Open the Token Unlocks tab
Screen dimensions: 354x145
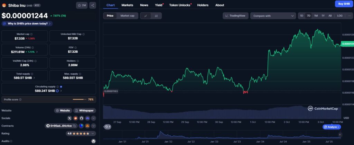coord(179,5)
